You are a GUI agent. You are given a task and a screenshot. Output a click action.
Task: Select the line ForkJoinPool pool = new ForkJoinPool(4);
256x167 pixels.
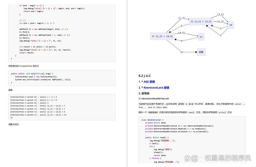36,77
